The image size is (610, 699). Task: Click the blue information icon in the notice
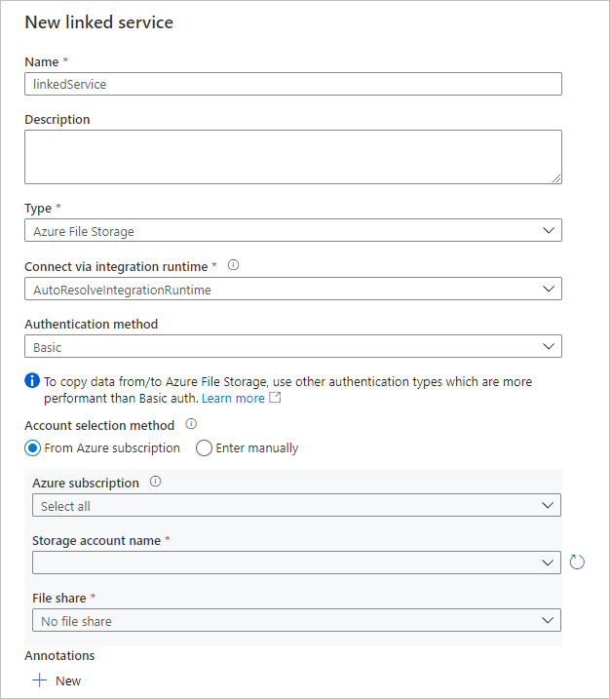point(32,381)
